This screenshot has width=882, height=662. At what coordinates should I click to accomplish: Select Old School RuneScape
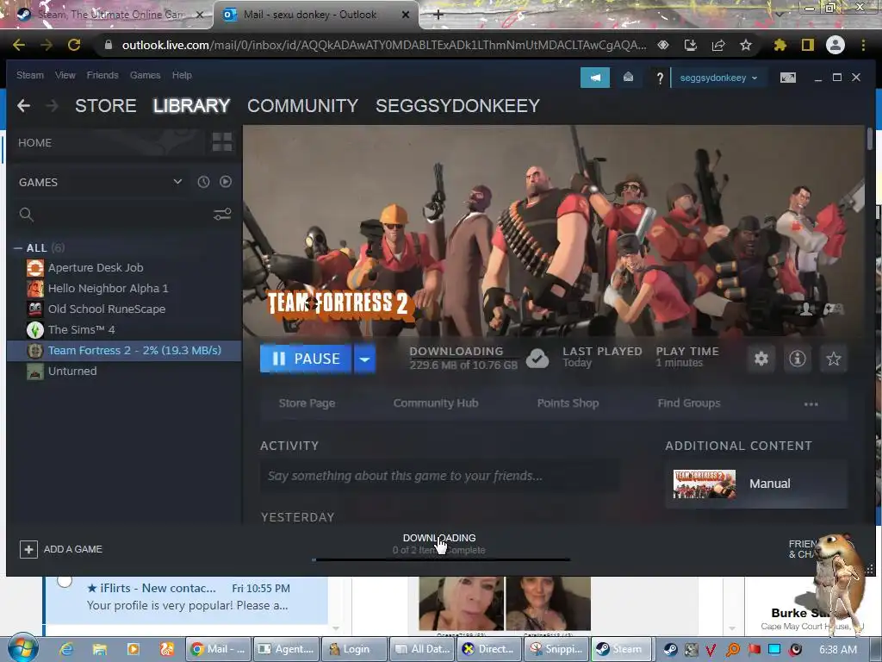[x=106, y=309]
